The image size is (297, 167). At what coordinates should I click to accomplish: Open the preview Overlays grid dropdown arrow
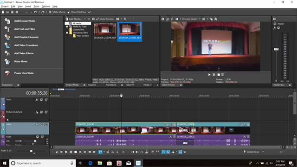207,19
